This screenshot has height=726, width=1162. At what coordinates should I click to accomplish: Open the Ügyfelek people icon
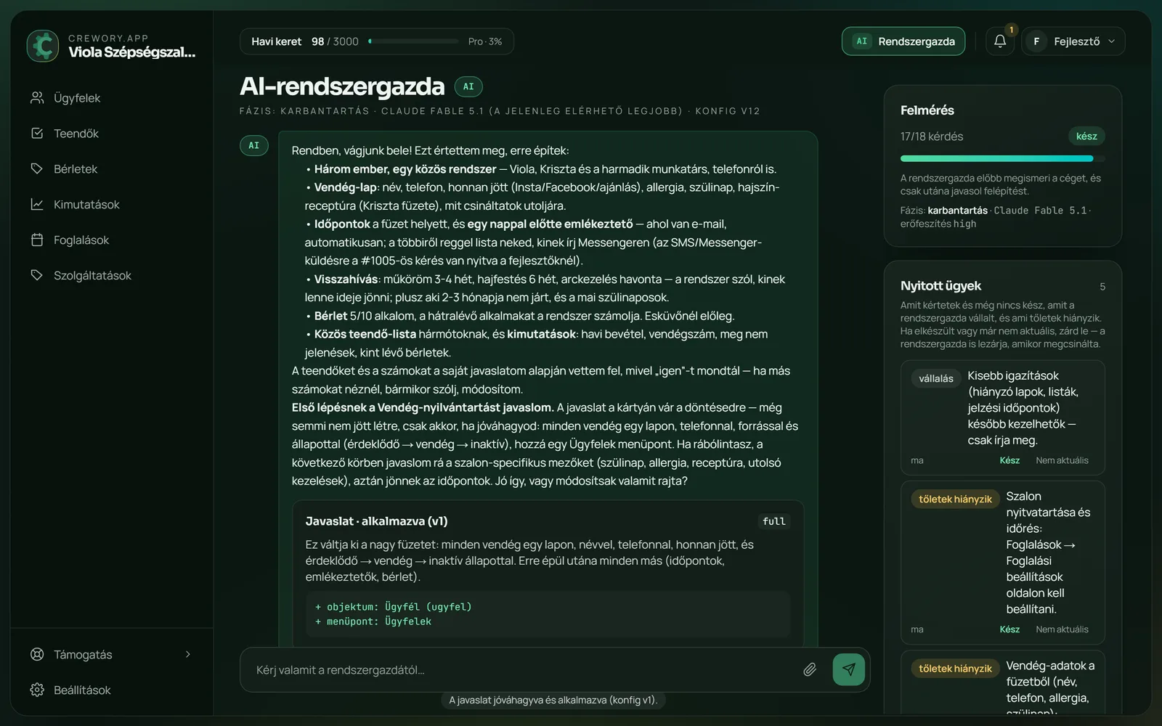tap(37, 97)
